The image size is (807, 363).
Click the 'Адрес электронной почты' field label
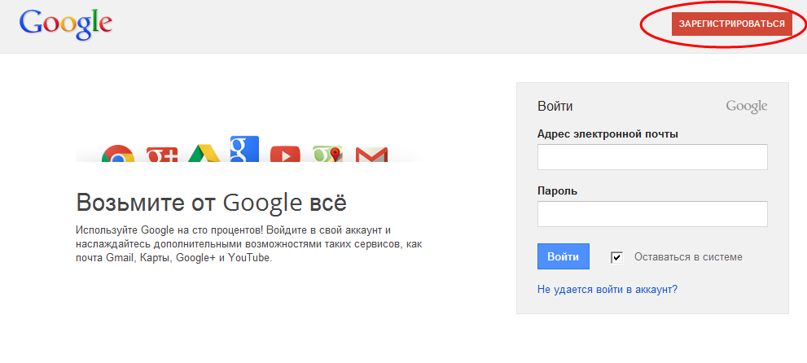[x=607, y=134]
